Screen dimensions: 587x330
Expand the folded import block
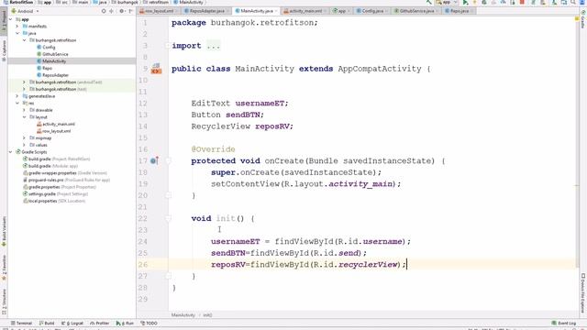tap(214, 46)
